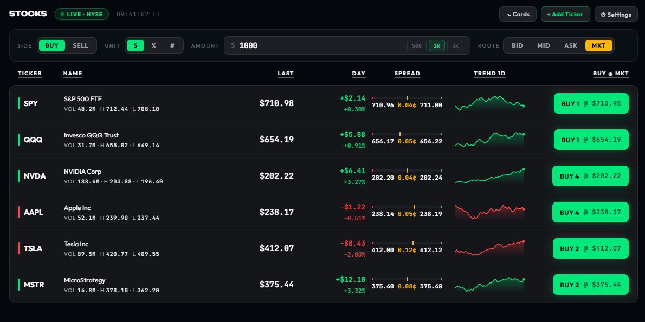Viewport: 645px width, 322px height.
Task: Route the order at ASK
Action: [x=571, y=45]
